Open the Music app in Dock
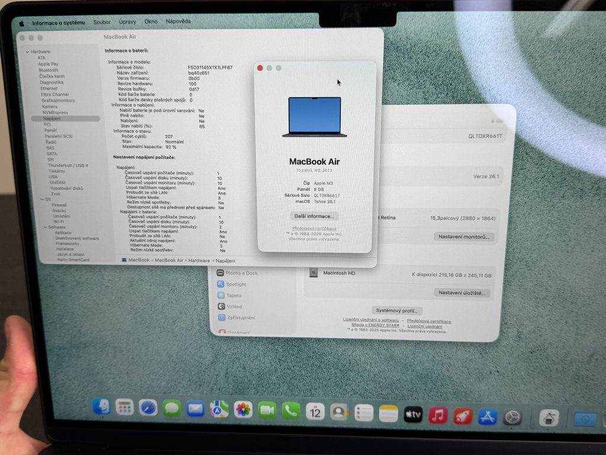Image resolution: width=606 pixels, height=455 pixels. coord(438,415)
